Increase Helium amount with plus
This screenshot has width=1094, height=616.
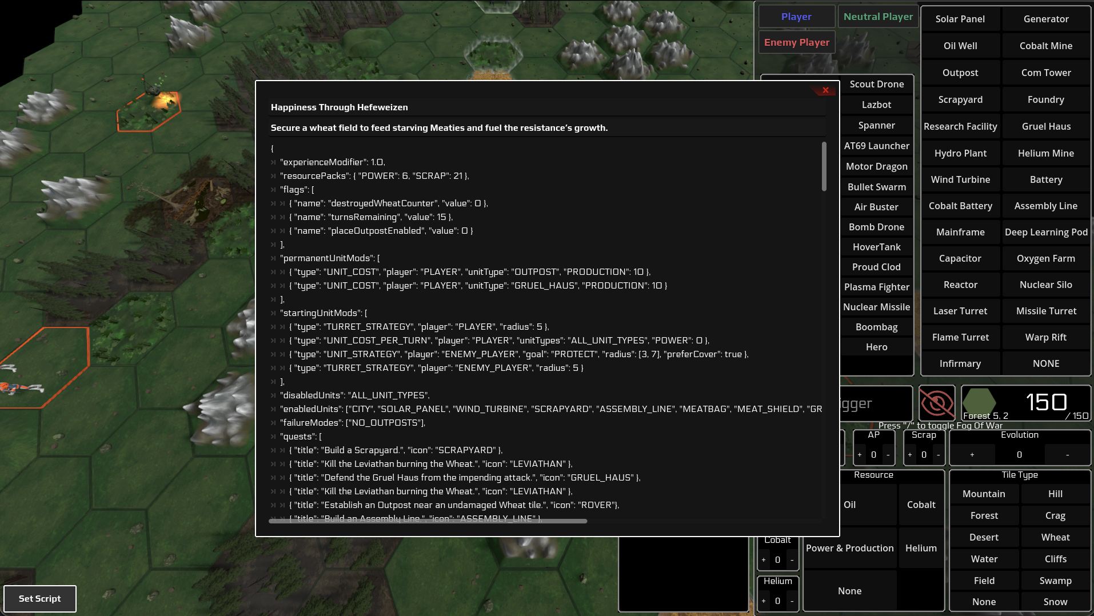(764, 601)
